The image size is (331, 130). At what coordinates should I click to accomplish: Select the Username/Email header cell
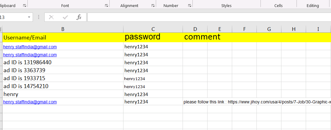coord(63,38)
